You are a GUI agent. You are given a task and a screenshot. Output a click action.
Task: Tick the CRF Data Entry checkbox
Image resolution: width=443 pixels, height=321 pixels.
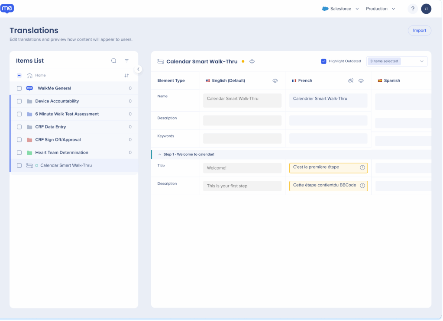19,127
